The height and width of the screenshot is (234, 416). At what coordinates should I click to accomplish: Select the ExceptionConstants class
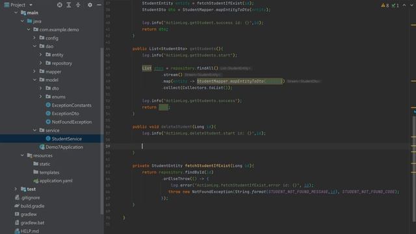click(71, 105)
